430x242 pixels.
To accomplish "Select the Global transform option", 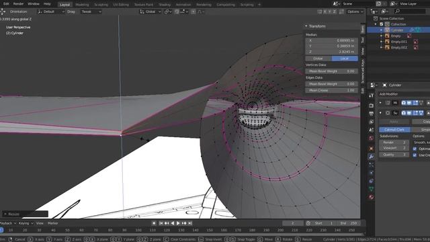I will tap(318, 58).
